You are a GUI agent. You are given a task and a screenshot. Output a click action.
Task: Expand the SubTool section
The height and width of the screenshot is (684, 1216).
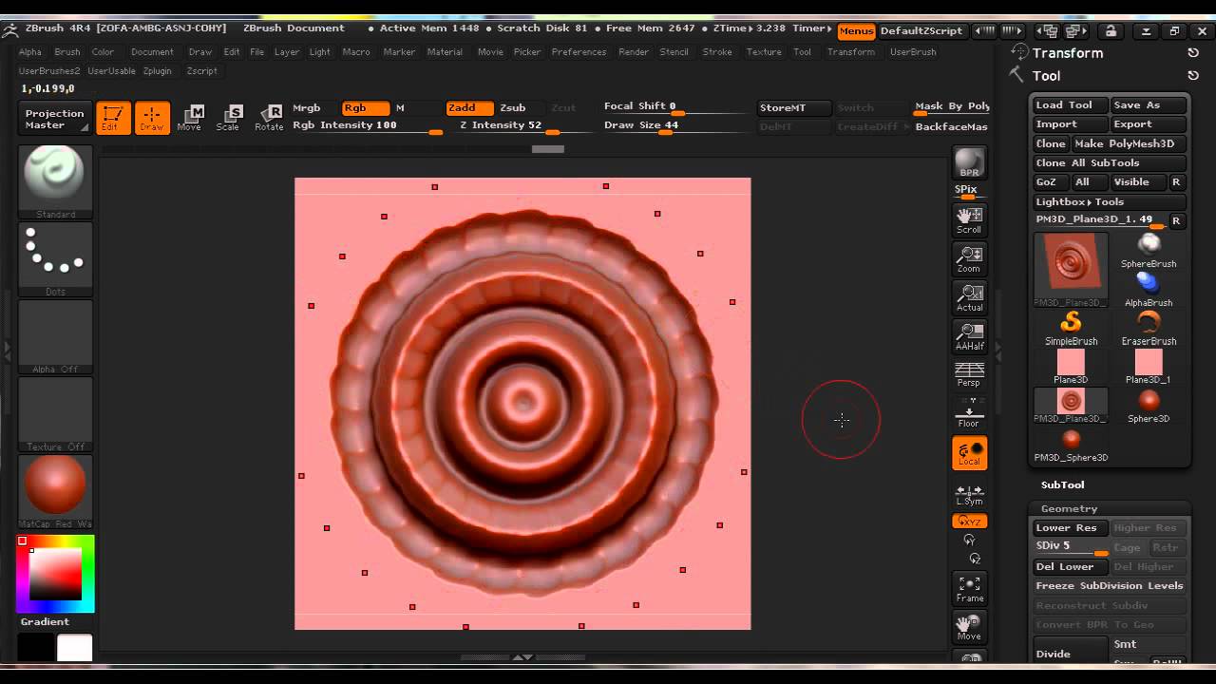(x=1062, y=484)
